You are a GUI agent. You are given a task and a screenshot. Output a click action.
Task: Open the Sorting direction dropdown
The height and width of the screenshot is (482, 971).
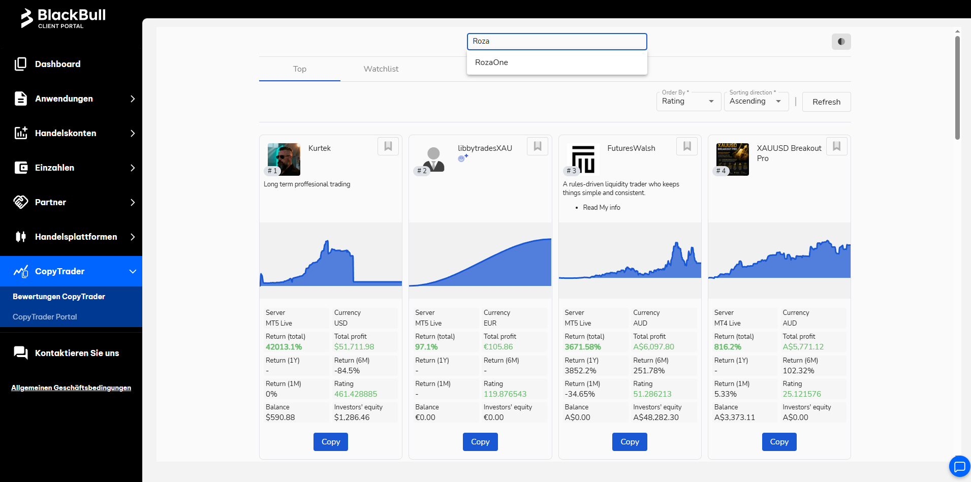(x=756, y=101)
